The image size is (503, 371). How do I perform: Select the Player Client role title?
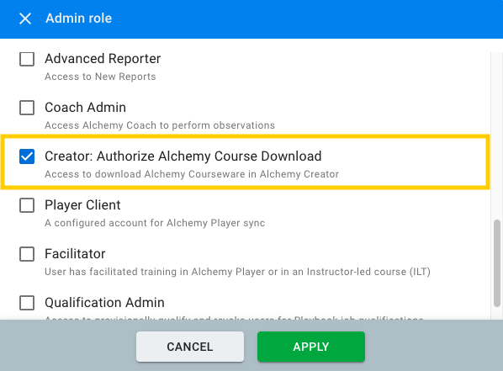point(82,205)
